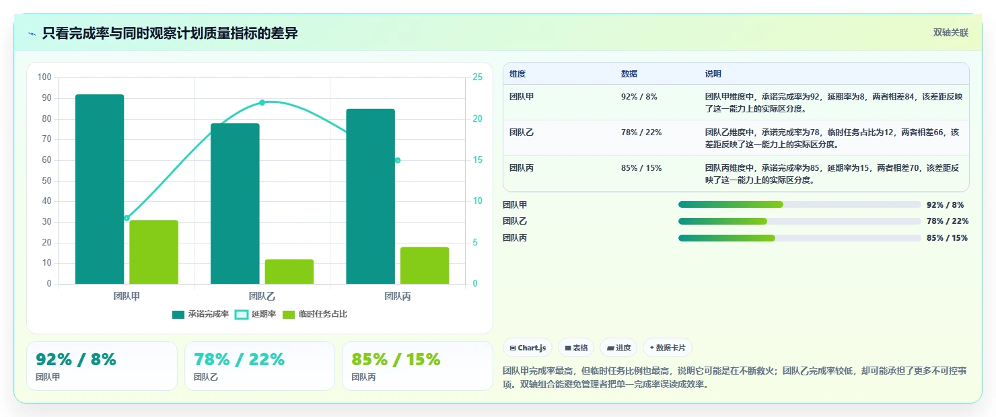Click the 维度 column header
Screen dimensions: 996x417
[x=518, y=73]
